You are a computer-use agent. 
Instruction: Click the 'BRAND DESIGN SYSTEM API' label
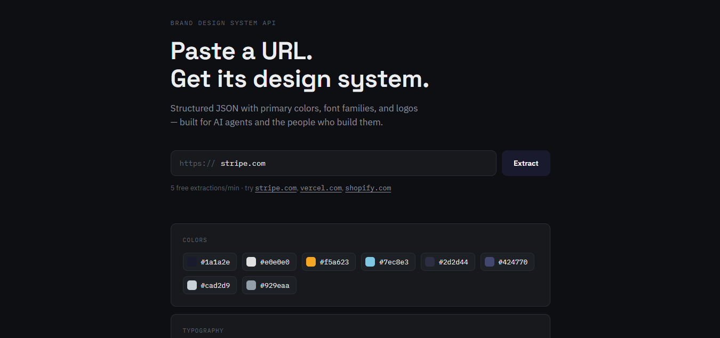223,23
